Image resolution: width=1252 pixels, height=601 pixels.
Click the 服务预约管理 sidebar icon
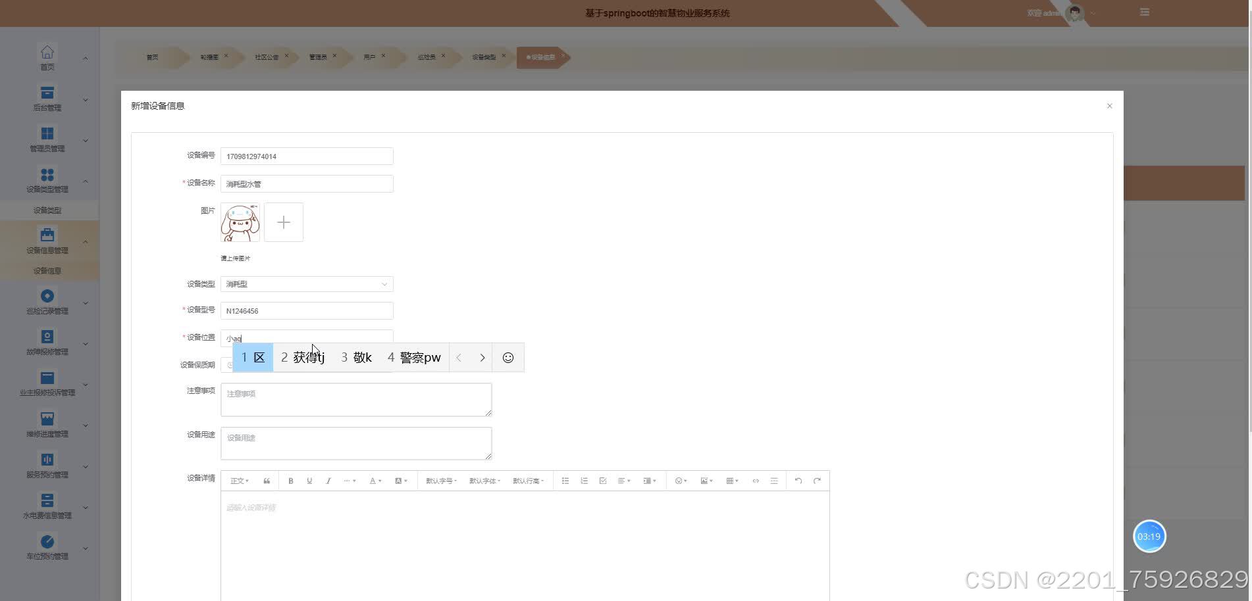click(x=47, y=460)
